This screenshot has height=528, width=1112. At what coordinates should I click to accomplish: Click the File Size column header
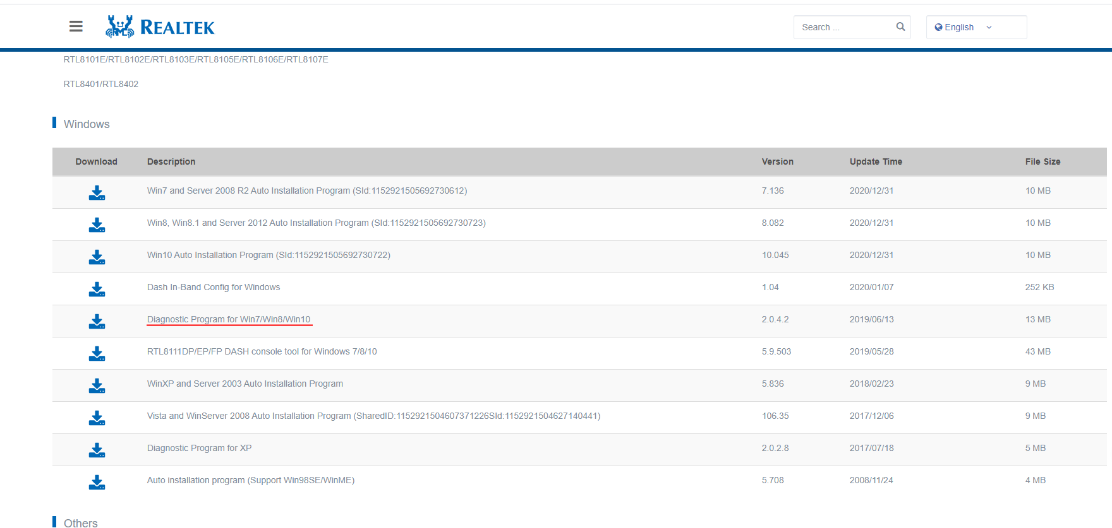click(1043, 161)
